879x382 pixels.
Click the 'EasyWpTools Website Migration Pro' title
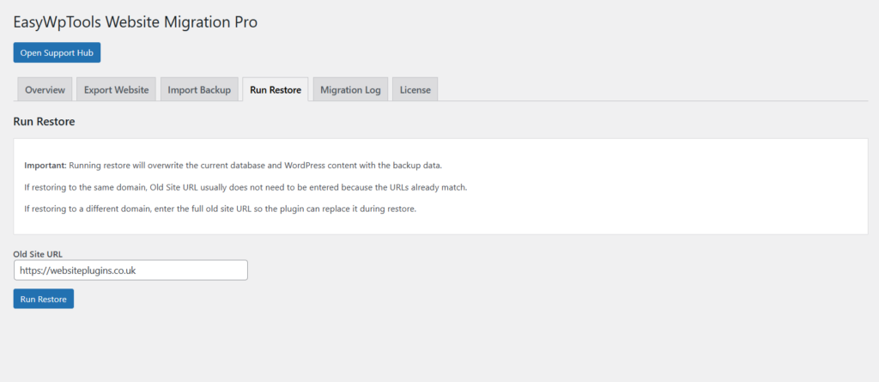point(136,21)
